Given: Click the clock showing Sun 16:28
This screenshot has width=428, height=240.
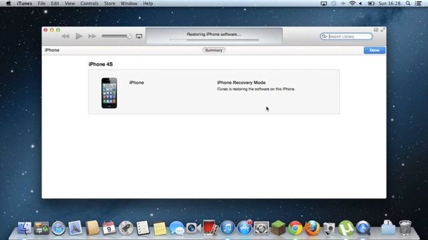Looking at the screenshot, I should (x=389, y=3).
